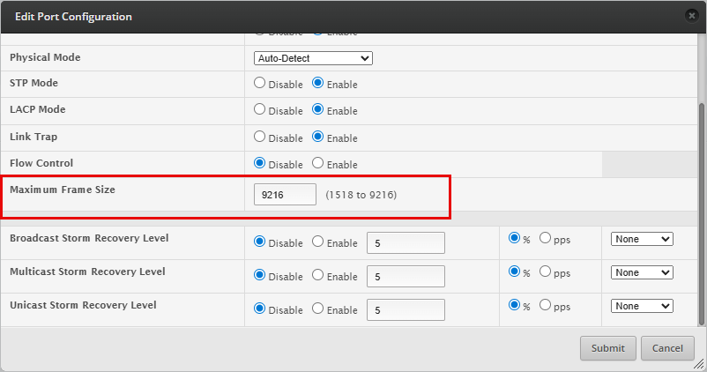Select Disable for LACP Mode

pyautogui.click(x=259, y=109)
